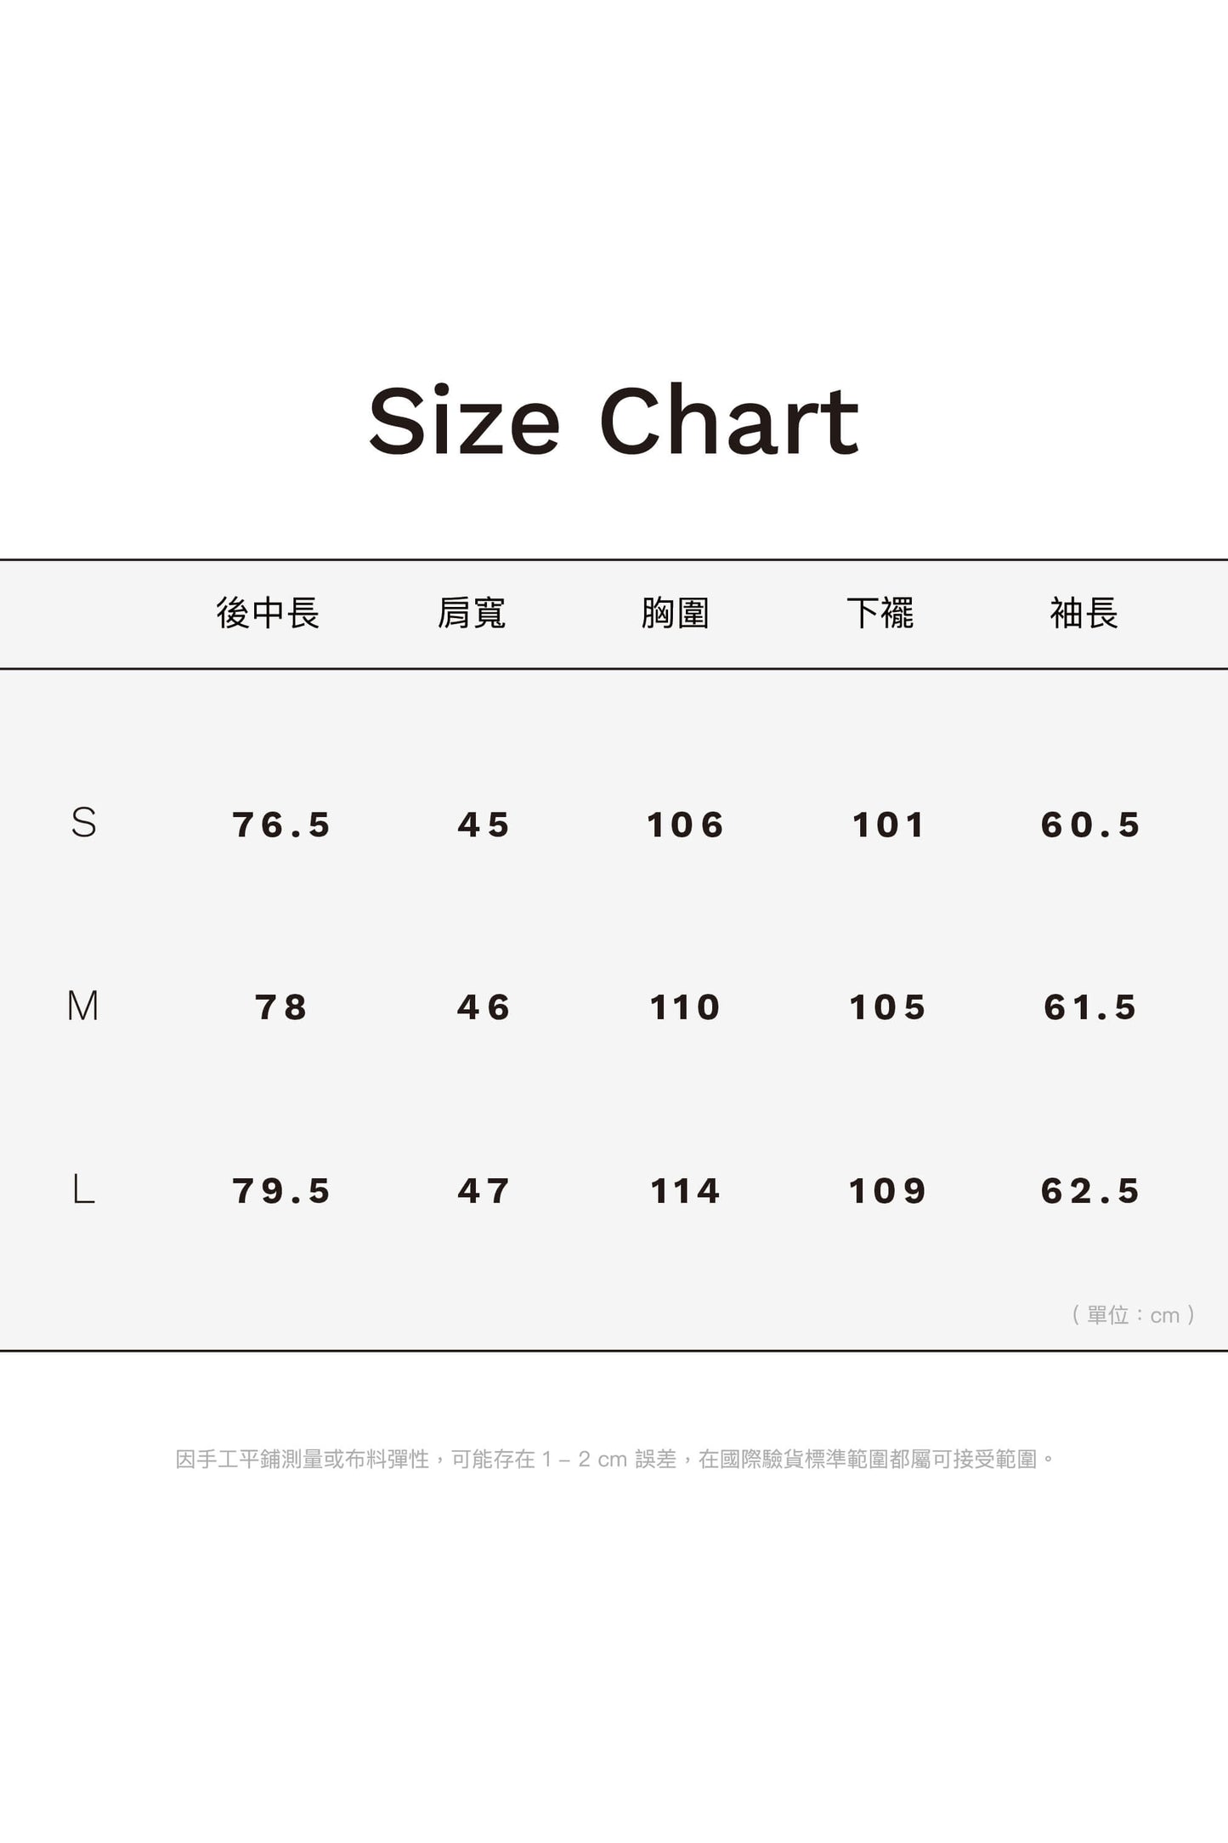Select the M size row label

tap(83, 1006)
